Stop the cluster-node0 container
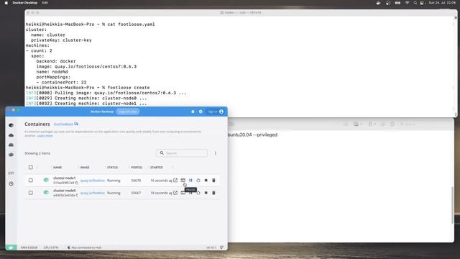This screenshot has height=259, width=460. [x=206, y=193]
